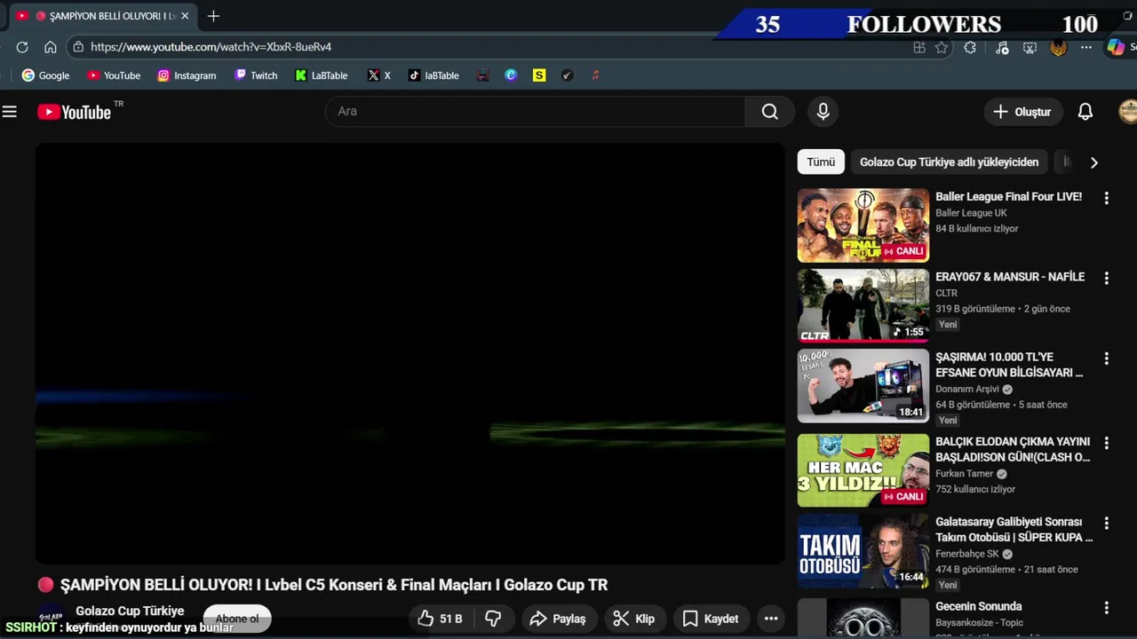Open the media control music icon

pyautogui.click(x=1002, y=48)
